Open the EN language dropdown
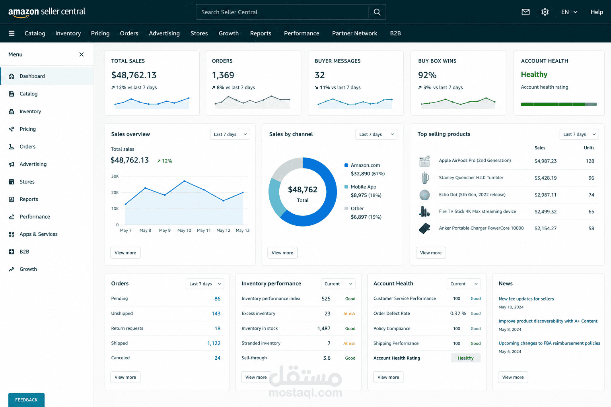 (569, 12)
